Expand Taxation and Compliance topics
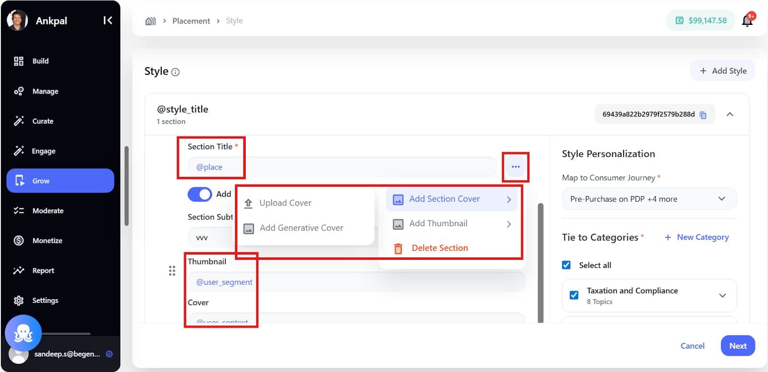 coord(722,295)
